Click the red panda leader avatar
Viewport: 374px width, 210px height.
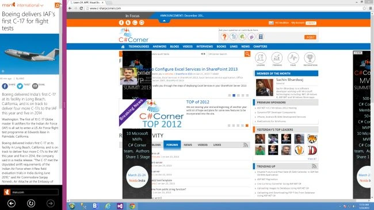tap(312, 139)
